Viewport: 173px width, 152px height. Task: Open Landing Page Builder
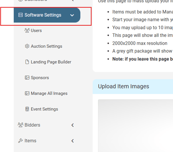[51, 62]
